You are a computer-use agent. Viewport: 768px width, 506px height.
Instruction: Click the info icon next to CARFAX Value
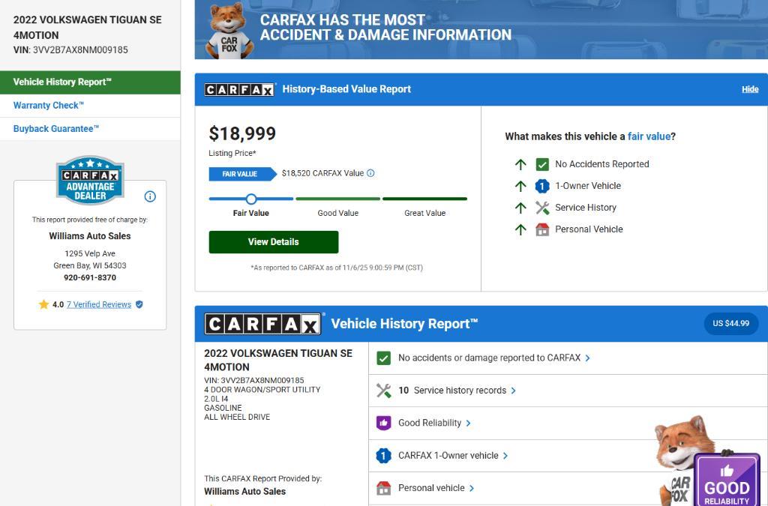point(370,173)
